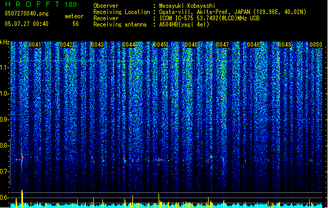The image size is (328, 208).
Task: Click the ICOM IC-575 receiver text
Action: (209, 18)
